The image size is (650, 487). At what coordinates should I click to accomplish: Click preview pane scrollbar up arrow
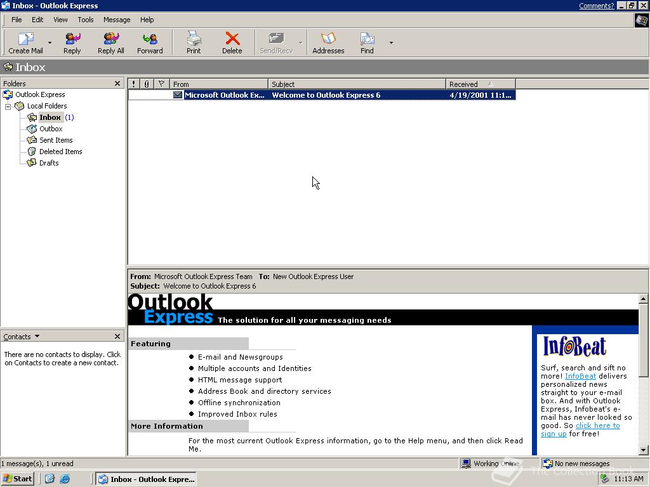tap(643, 299)
